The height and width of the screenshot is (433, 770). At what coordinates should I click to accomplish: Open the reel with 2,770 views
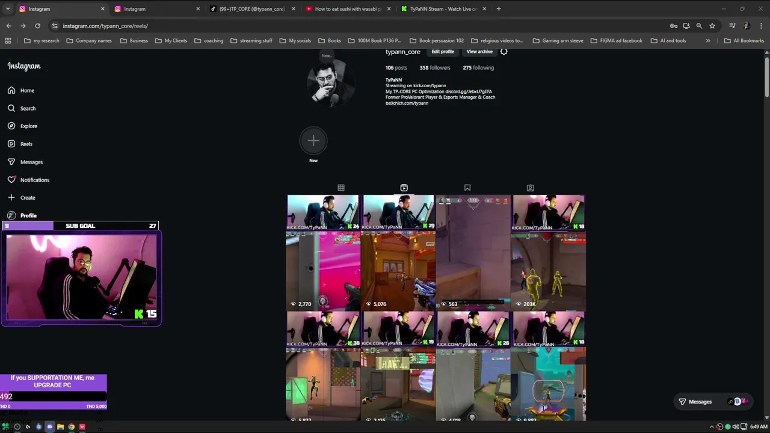pyautogui.click(x=323, y=253)
